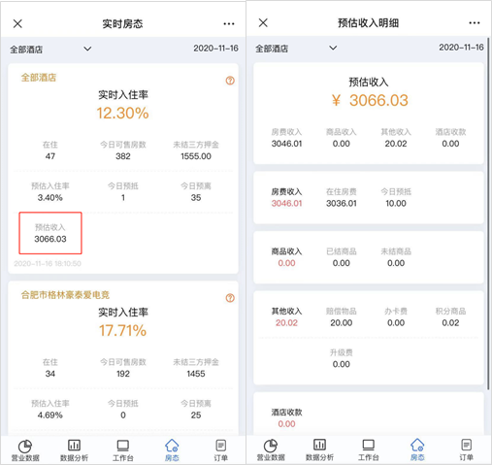Select the 房态 house icon in the left screen's bottom bar
This screenshot has width=492, height=465.
click(x=172, y=446)
